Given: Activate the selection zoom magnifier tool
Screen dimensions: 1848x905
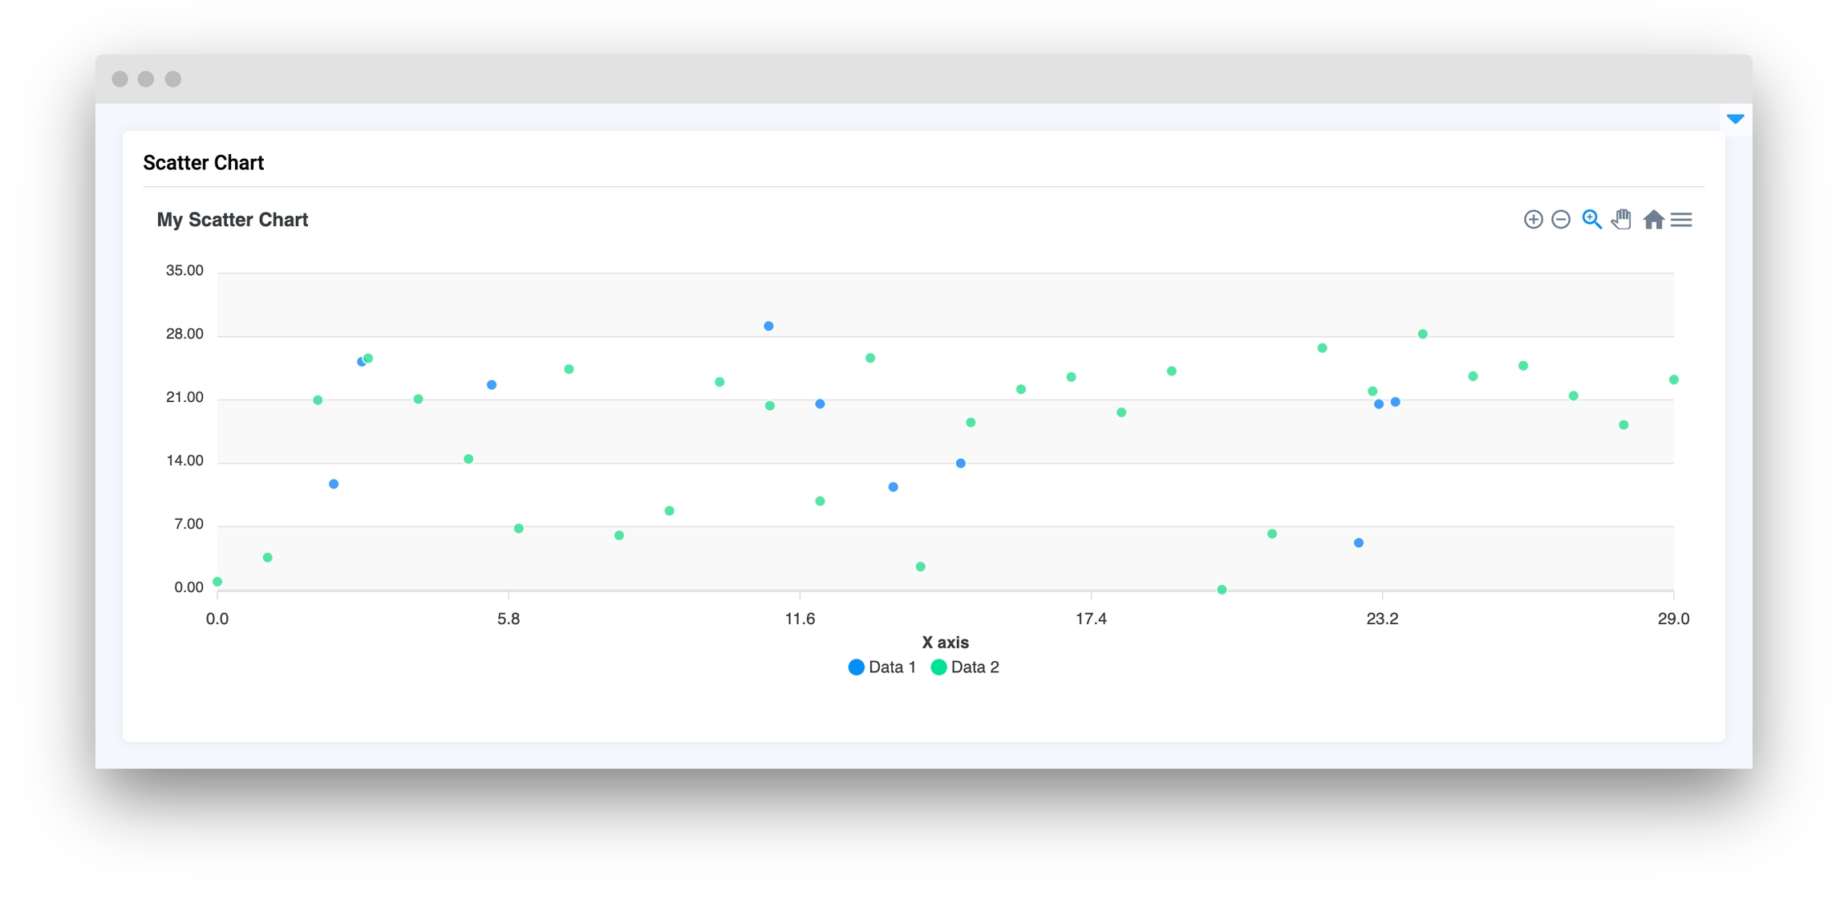Looking at the screenshot, I should [x=1591, y=219].
